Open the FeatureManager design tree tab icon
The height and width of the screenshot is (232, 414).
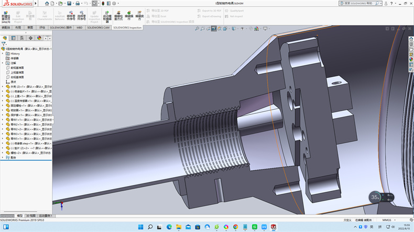point(5,38)
